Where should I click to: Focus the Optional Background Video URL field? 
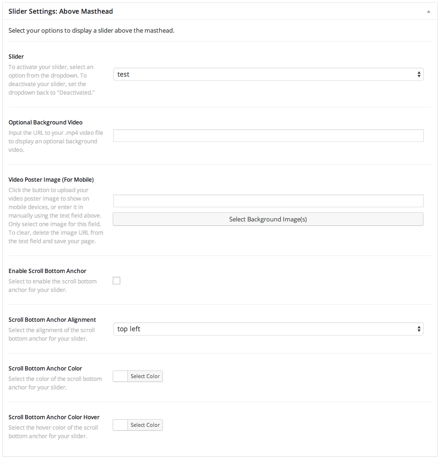[268, 136]
